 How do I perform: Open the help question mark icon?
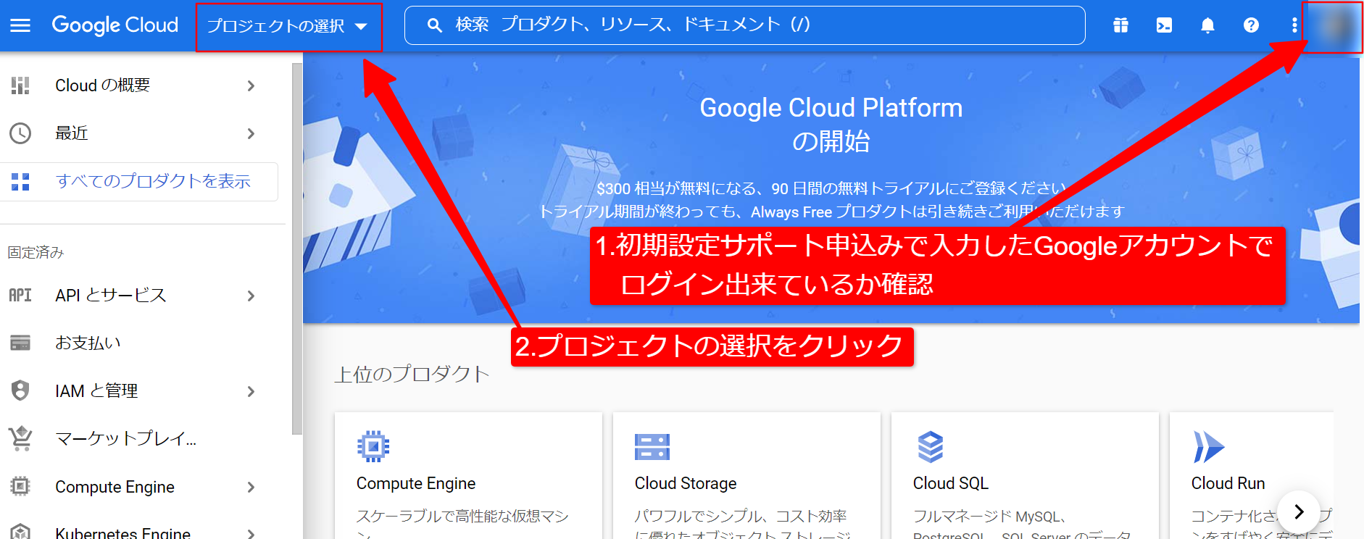click(1251, 25)
